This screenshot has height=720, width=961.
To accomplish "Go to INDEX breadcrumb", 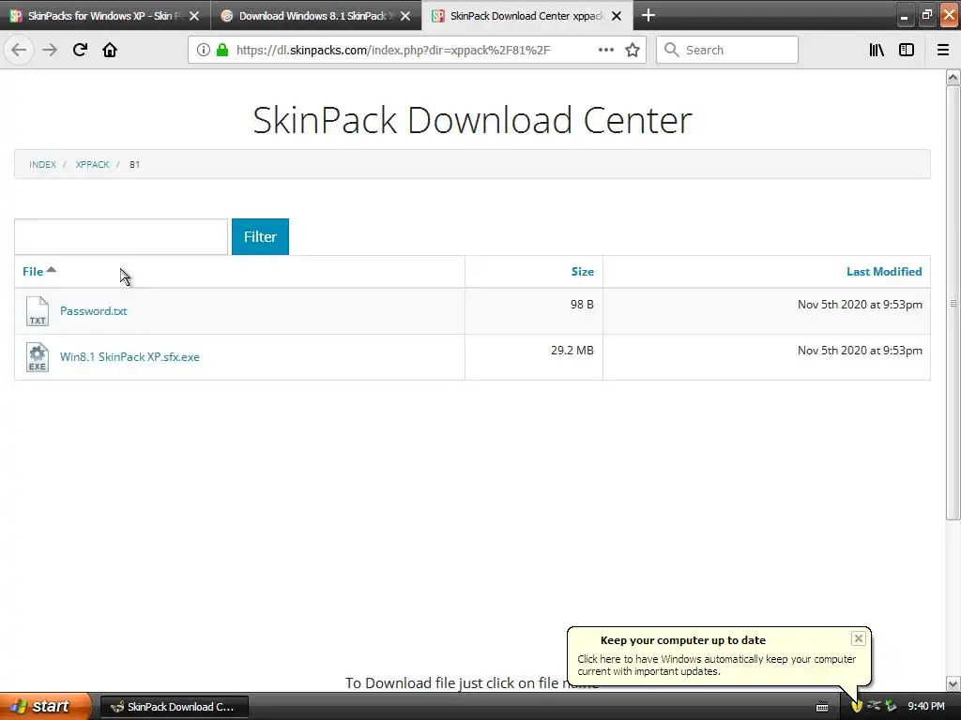I will (42, 165).
